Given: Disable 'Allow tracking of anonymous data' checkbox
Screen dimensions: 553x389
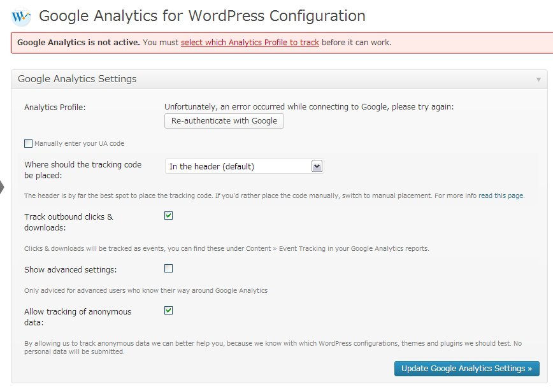Looking at the screenshot, I should pos(169,311).
